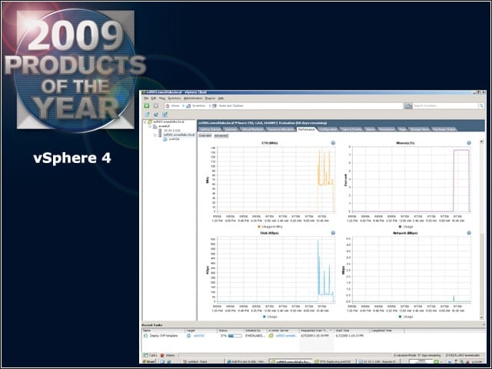492x369 pixels.
Task: Open the Plug-ins menu
Action: point(210,98)
